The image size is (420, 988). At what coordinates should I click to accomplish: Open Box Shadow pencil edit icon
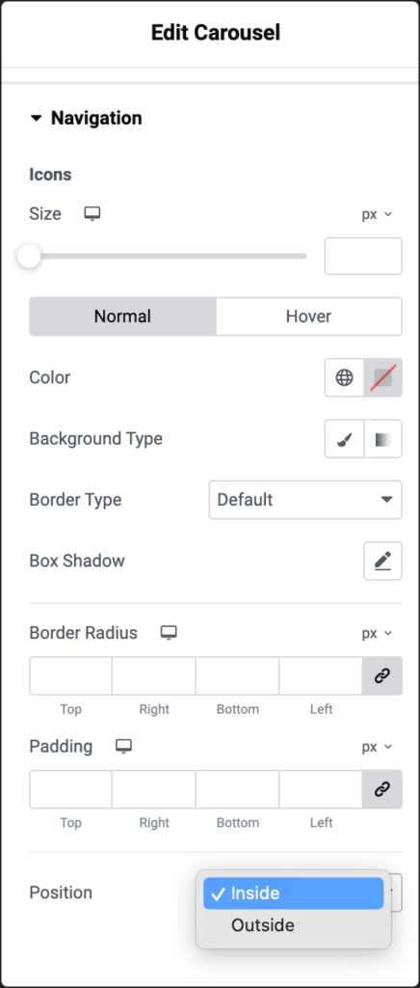click(382, 561)
